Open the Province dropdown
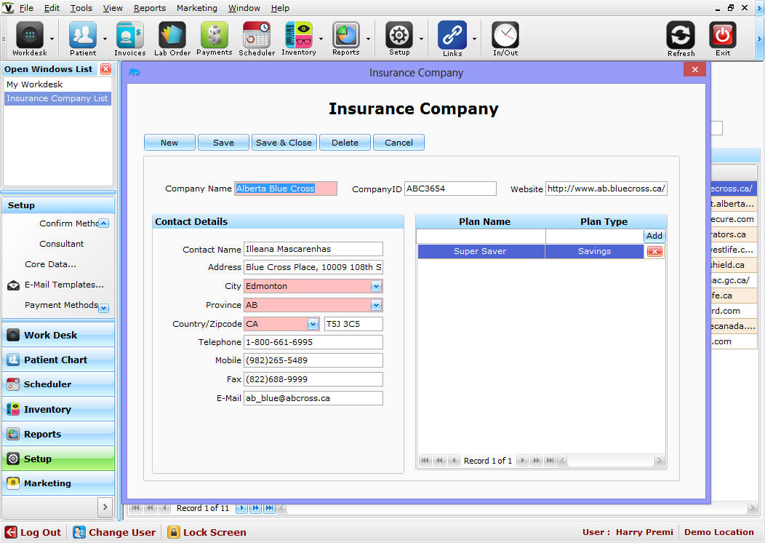This screenshot has height=543, width=765. coord(376,305)
